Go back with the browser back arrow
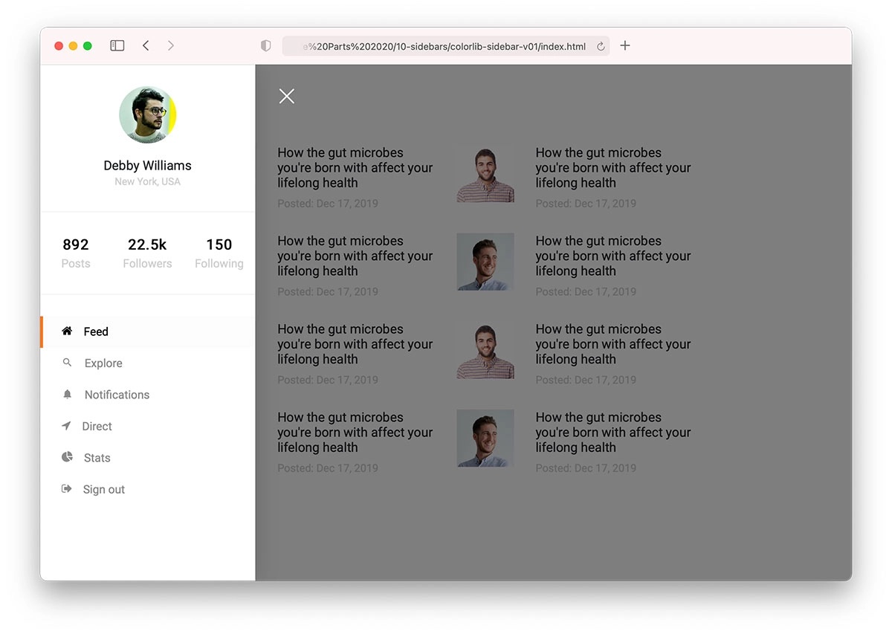 pos(146,46)
